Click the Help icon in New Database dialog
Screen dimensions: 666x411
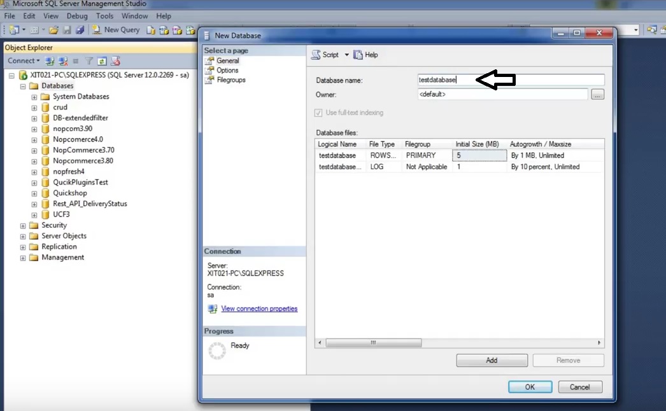tap(358, 55)
